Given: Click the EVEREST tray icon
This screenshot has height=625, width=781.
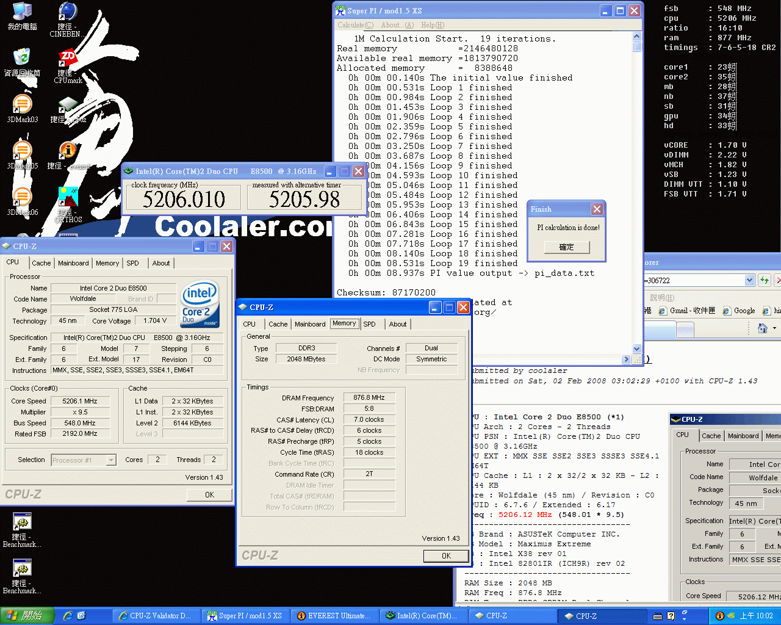Looking at the screenshot, I should (x=720, y=616).
